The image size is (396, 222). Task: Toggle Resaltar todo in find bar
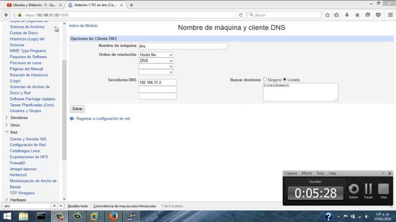pyautogui.click(x=78, y=206)
